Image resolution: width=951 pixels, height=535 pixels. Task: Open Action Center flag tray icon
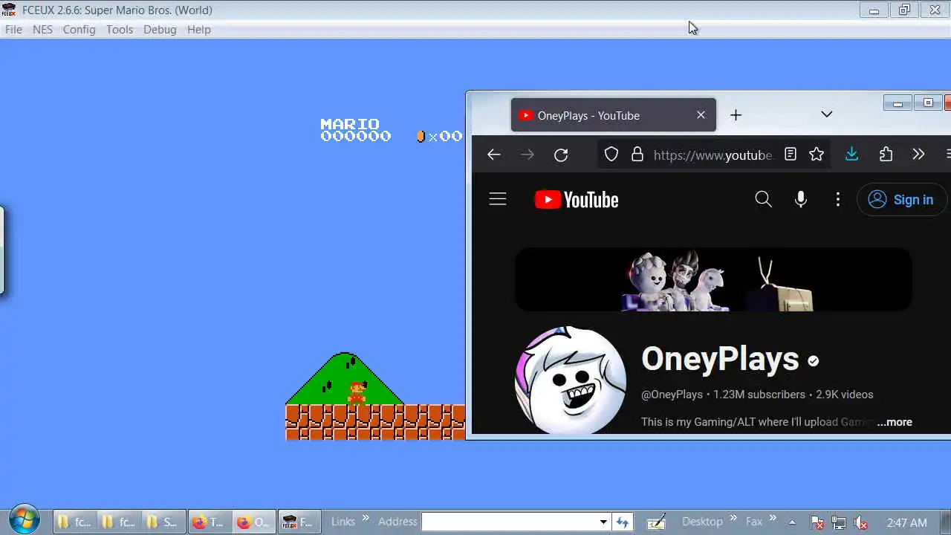coord(817,522)
